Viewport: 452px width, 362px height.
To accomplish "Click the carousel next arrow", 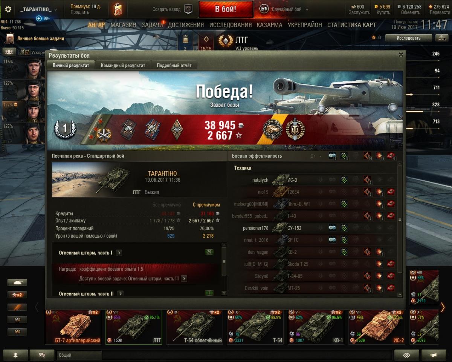I will (443, 308).
